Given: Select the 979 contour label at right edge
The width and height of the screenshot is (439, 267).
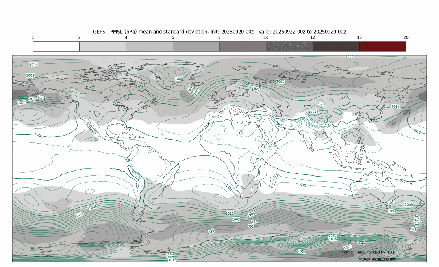Looking at the screenshot, I should (x=413, y=229).
